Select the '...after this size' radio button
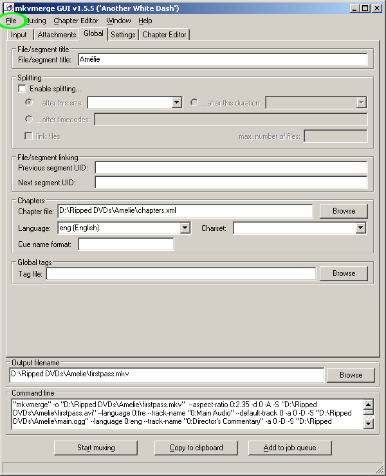386x476 pixels. [x=29, y=102]
